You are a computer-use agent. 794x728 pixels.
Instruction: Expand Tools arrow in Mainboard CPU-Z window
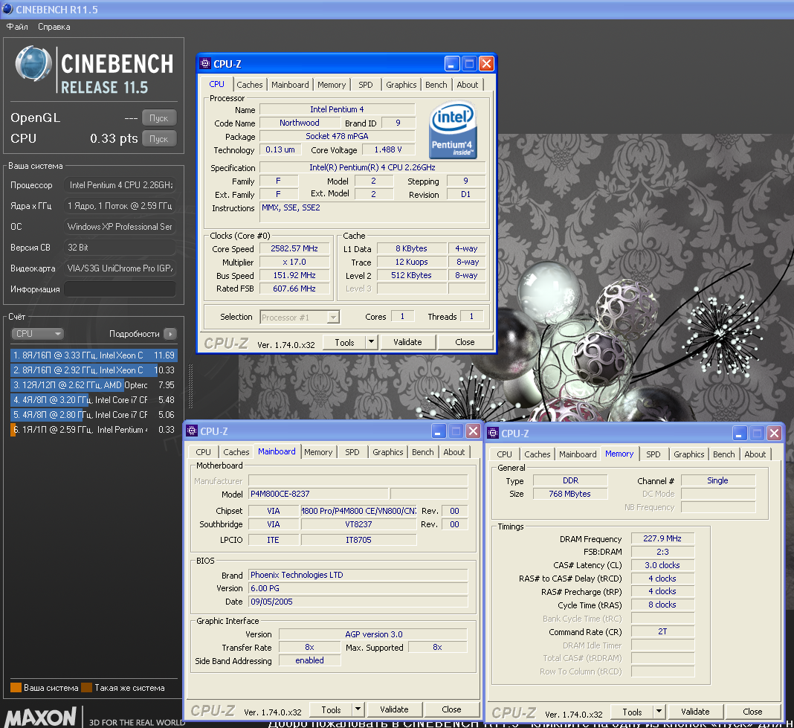click(358, 709)
